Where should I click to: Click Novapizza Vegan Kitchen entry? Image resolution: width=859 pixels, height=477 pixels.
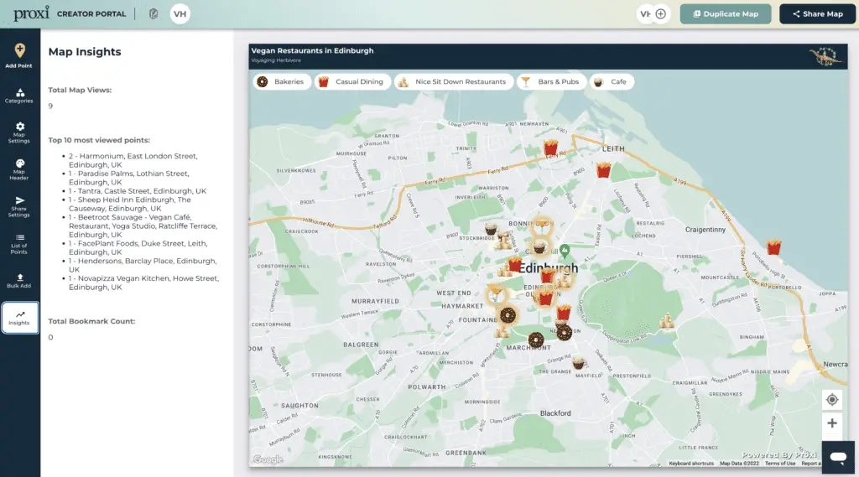tap(143, 283)
